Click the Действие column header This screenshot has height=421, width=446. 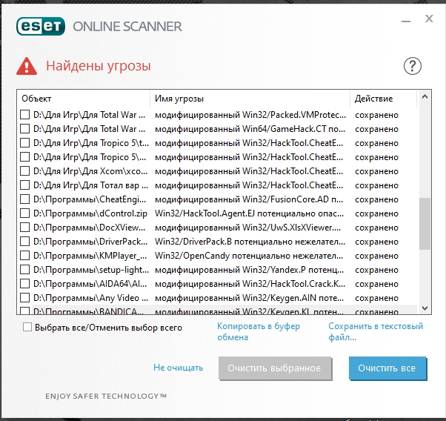click(x=383, y=99)
